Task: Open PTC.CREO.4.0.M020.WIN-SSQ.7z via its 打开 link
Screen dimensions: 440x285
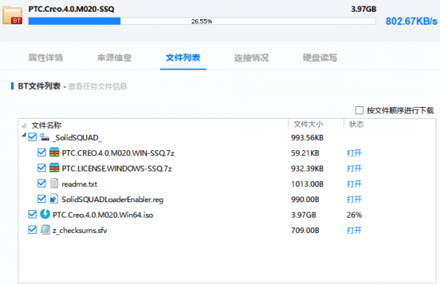Action: [354, 153]
